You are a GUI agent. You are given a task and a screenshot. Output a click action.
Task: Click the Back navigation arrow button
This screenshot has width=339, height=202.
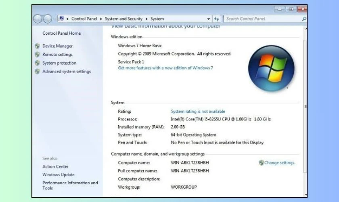tap(38, 19)
